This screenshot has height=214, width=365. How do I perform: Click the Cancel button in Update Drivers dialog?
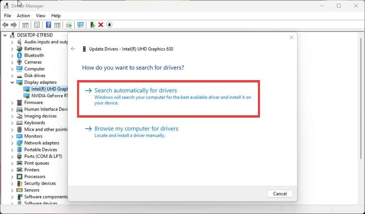coord(279,194)
